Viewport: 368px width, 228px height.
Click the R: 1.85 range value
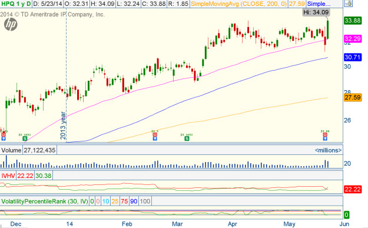pyautogui.click(x=178, y=4)
